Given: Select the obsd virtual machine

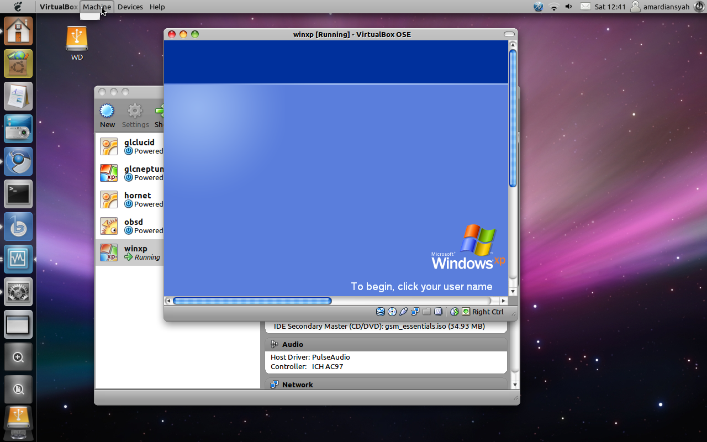Looking at the screenshot, I should click(x=130, y=226).
